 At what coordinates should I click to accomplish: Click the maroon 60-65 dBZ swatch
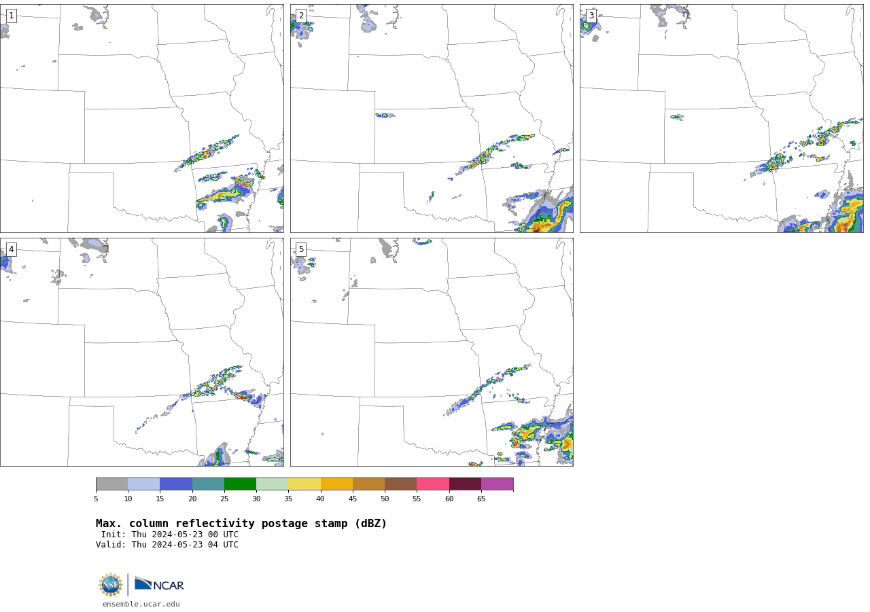click(465, 484)
